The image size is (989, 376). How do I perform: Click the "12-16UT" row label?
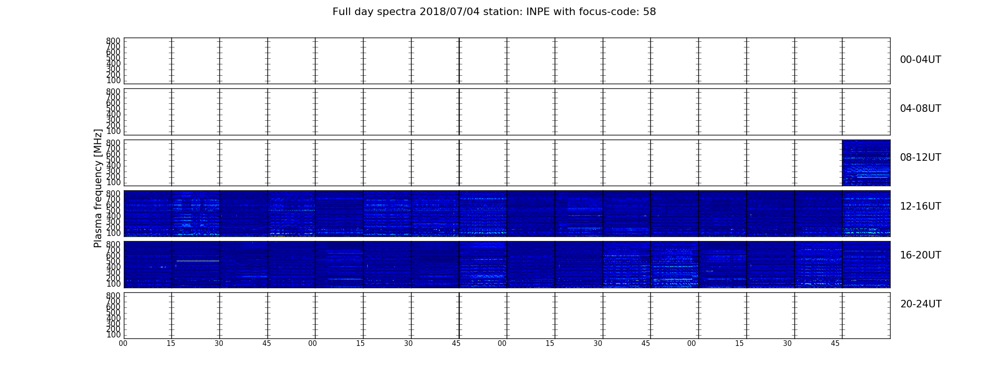pos(920,206)
